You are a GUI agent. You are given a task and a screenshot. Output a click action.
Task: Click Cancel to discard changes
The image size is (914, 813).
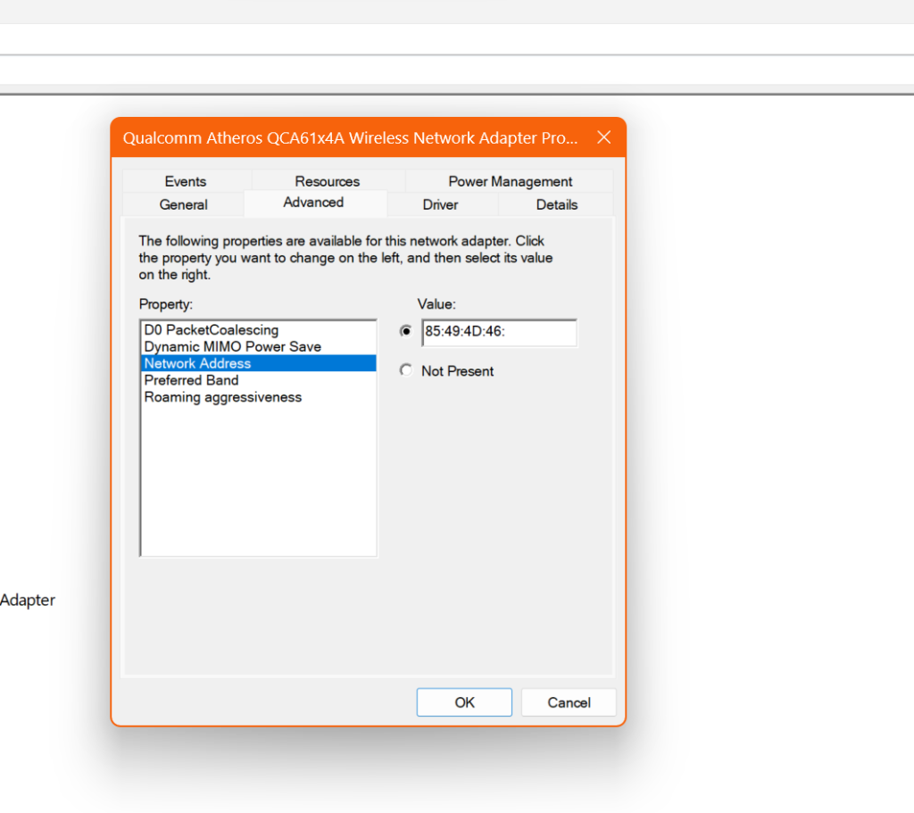[x=569, y=702]
